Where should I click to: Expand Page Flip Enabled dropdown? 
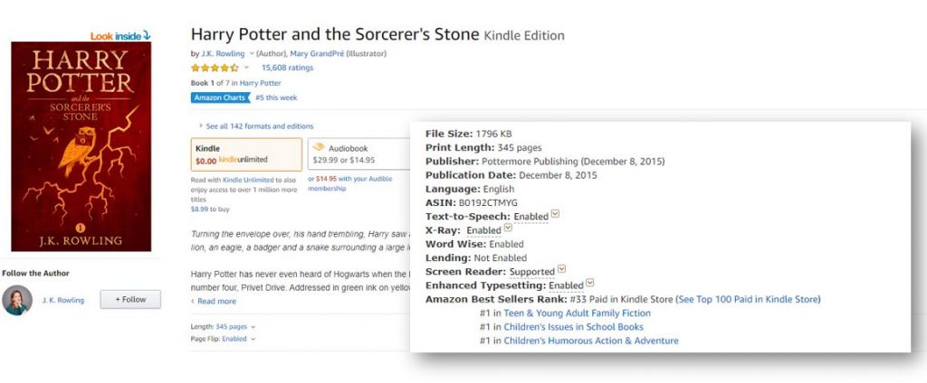click(x=253, y=339)
